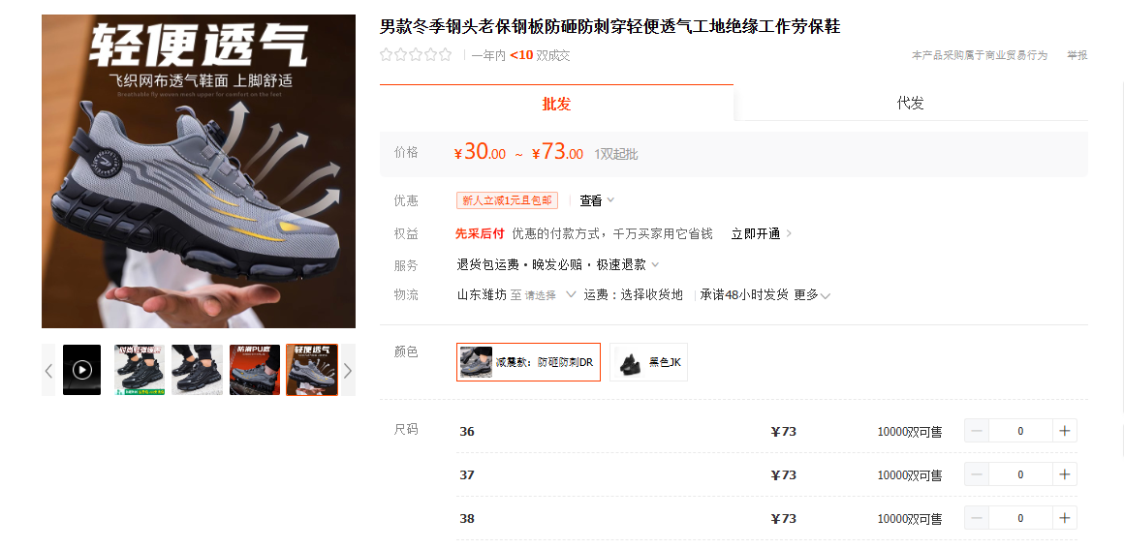This screenshot has height=549, width=1124.
Task: Decrease quantity for size 36
Action: pyautogui.click(x=977, y=431)
